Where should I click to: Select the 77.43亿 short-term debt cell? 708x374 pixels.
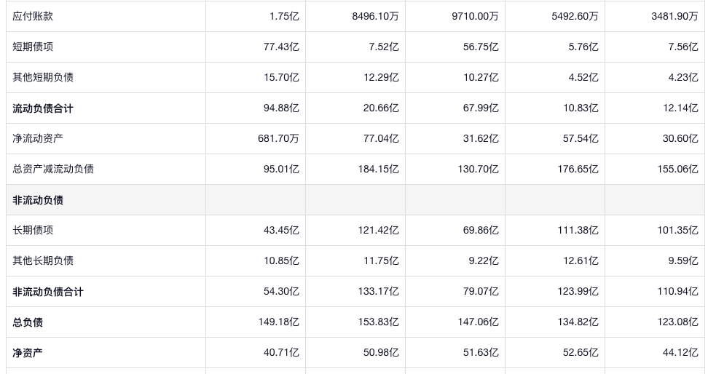[x=281, y=47]
